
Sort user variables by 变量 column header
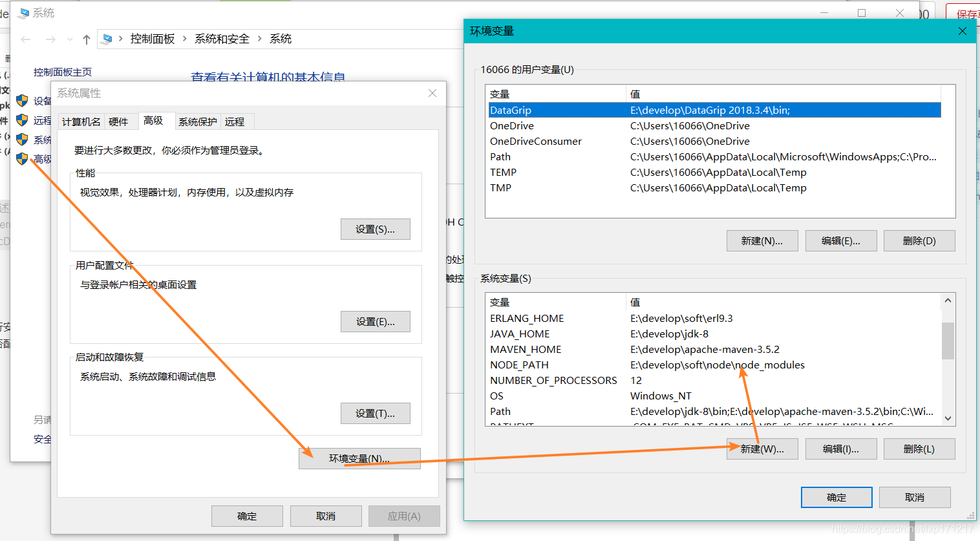[x=556, y=94]
